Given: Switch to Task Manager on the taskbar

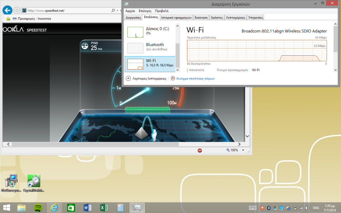Looking at the screenshot, I should point(137,208).
